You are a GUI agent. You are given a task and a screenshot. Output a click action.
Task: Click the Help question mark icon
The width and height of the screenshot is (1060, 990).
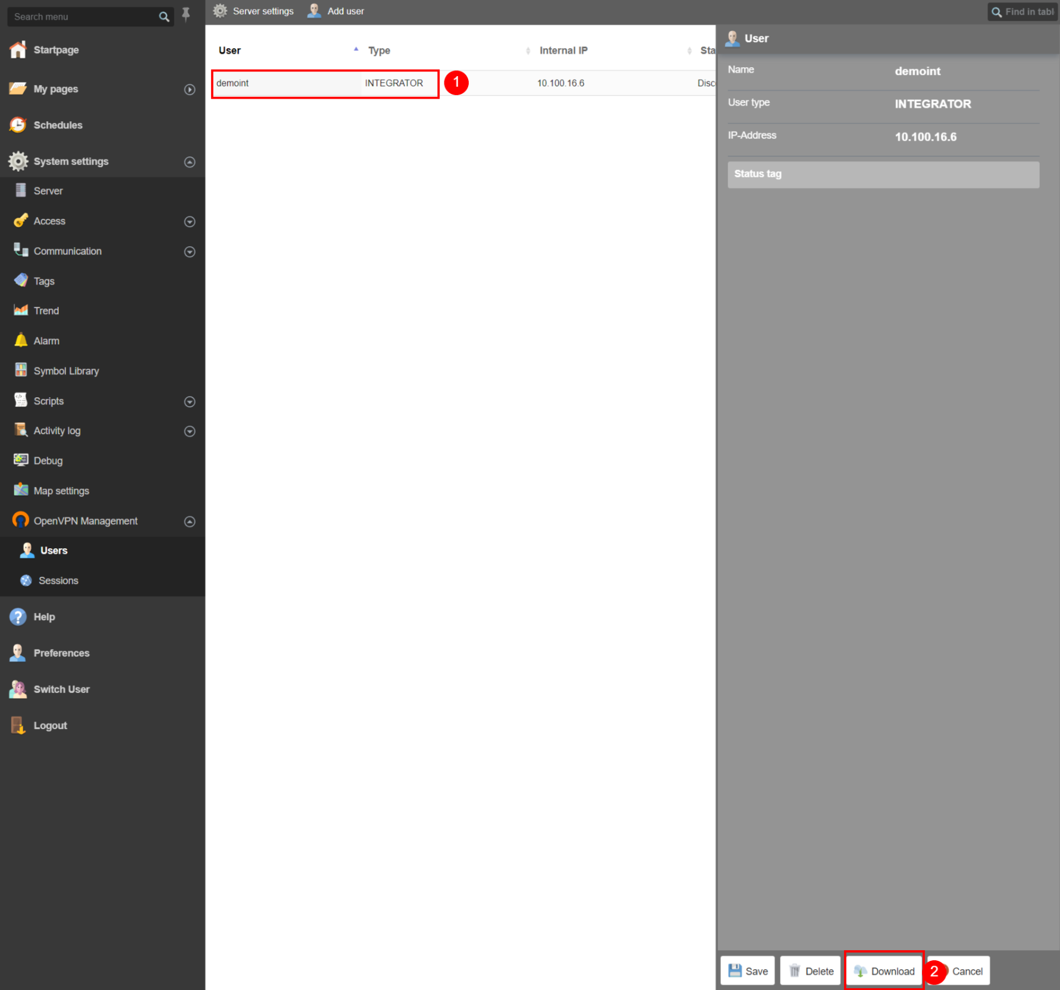click(x=18, y=617)
